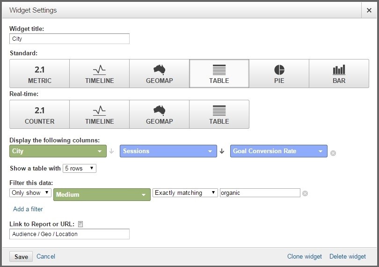Image resolution: width=379 pixels, height=267 pixels.
Task: Select the Bar chart widget type
Action: (339, 74)
